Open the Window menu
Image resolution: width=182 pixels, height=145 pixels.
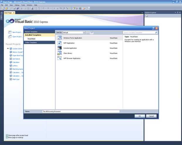(x=29, y=5)
